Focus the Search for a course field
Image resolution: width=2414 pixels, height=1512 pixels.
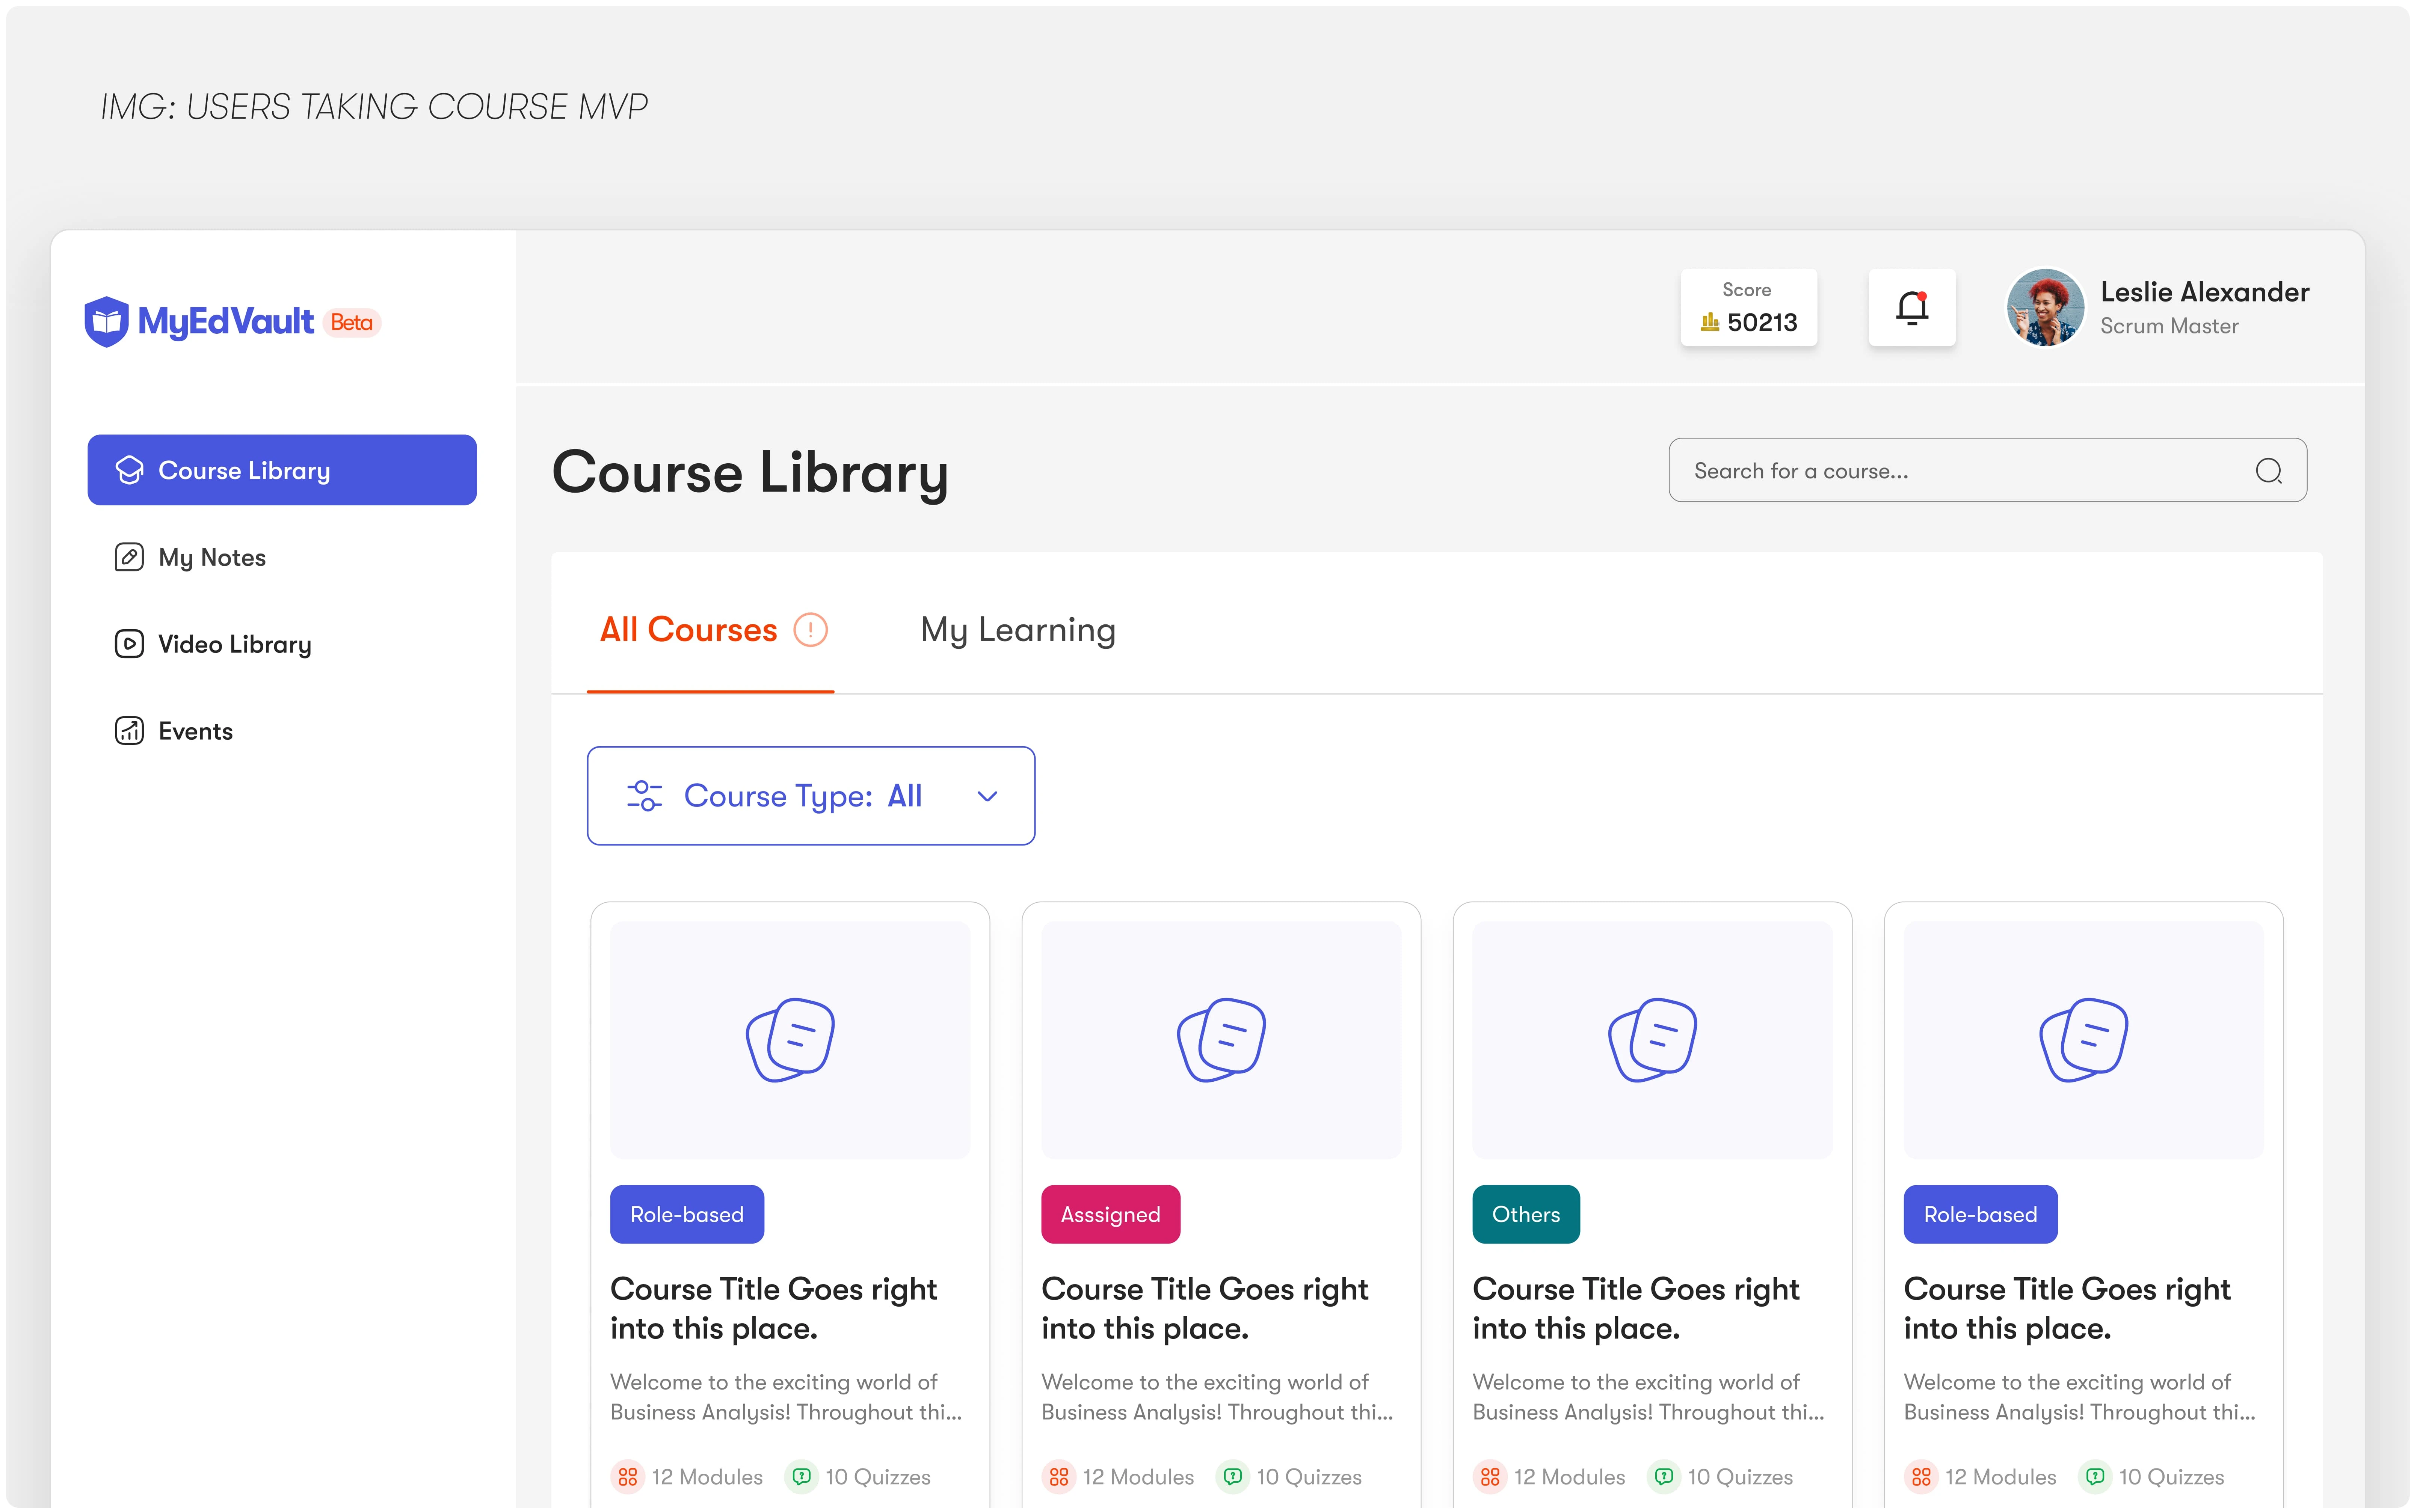click(1987, 470)
